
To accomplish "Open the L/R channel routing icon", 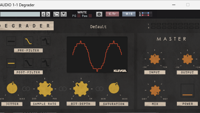I will 145,14.
